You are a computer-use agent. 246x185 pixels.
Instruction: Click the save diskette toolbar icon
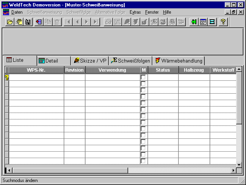click(28, 22)
